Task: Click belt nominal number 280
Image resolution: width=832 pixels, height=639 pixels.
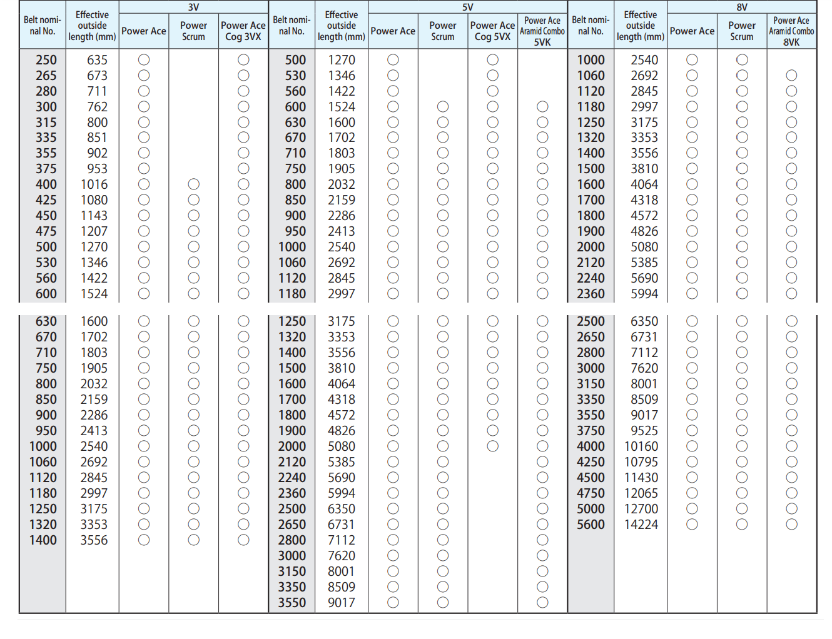Action: (x=46, y=91)
